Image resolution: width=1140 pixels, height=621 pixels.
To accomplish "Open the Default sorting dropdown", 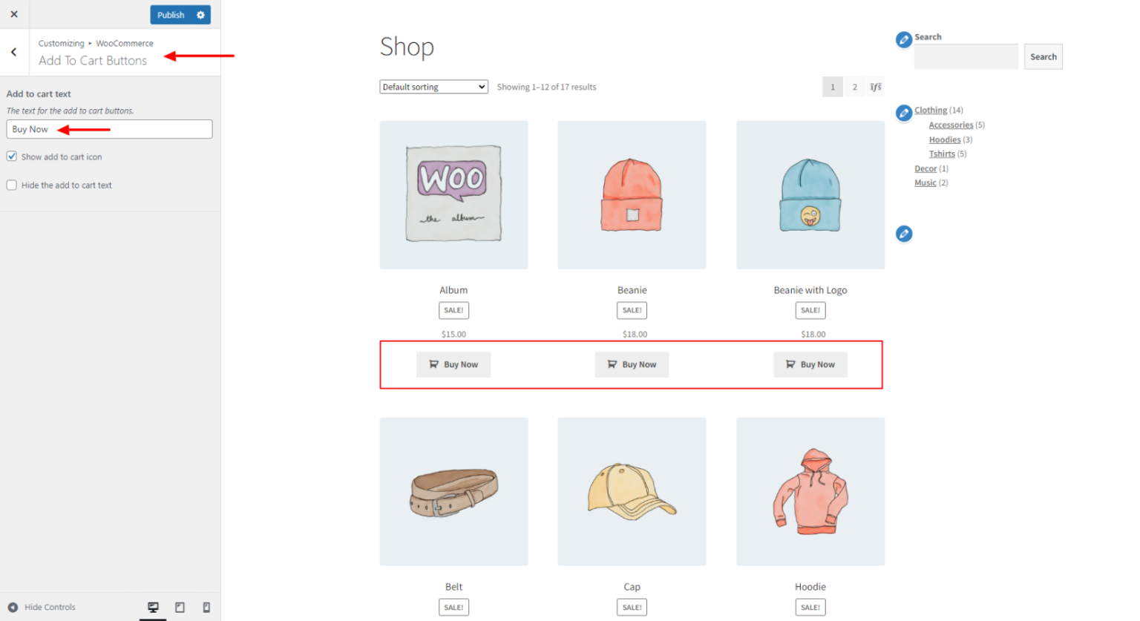I will [433, 87].
